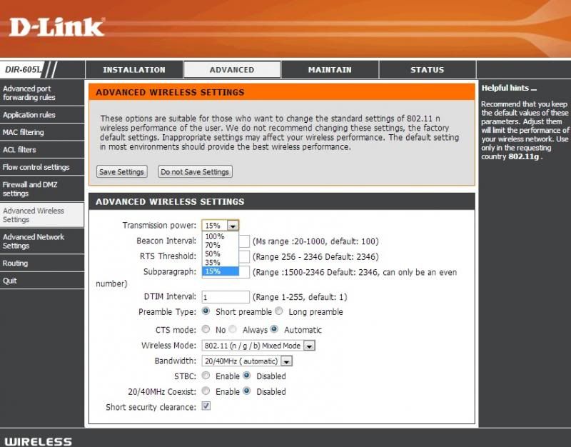Screen dimensions: 571x447
Task: Enable the STBC option
Action: (x=206, y=376)
